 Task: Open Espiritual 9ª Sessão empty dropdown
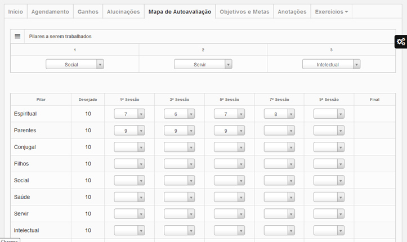pyautogui.click(x=329, y=114)
